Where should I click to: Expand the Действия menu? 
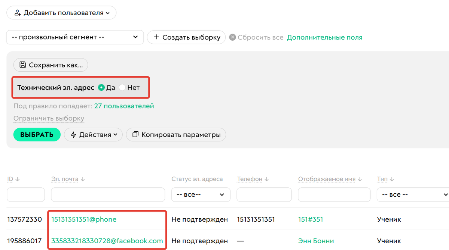click(x=93, y=135)
